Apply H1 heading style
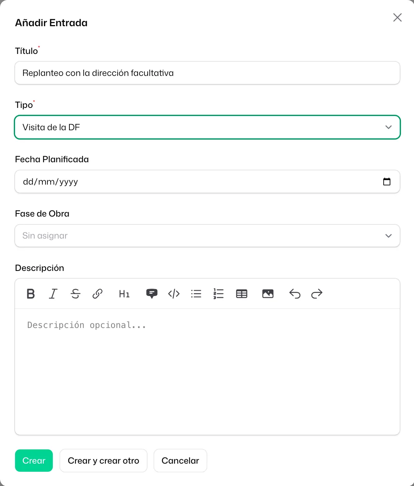The image size is (414, 486). [x=124, y=294]
